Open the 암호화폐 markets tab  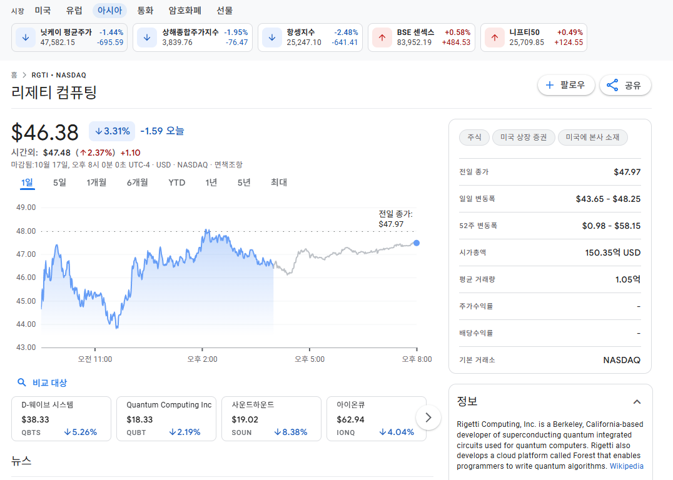click(x=185, y=10)
